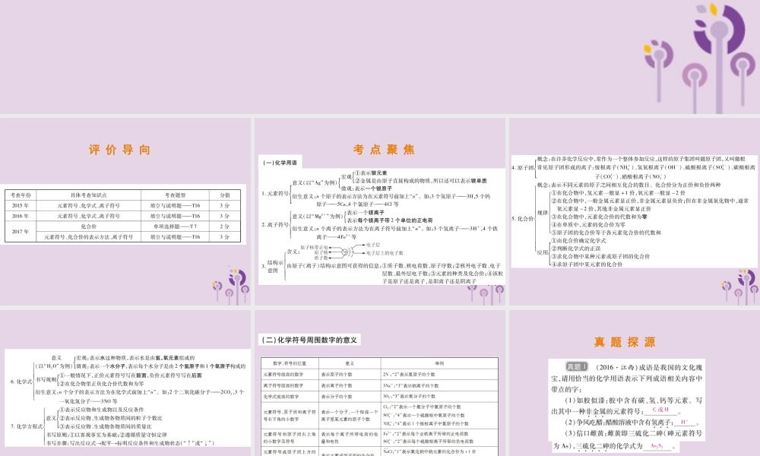Click the 考点聚焦 orange heading
This screenshot has width=760, height=456.
coord(384,150)
